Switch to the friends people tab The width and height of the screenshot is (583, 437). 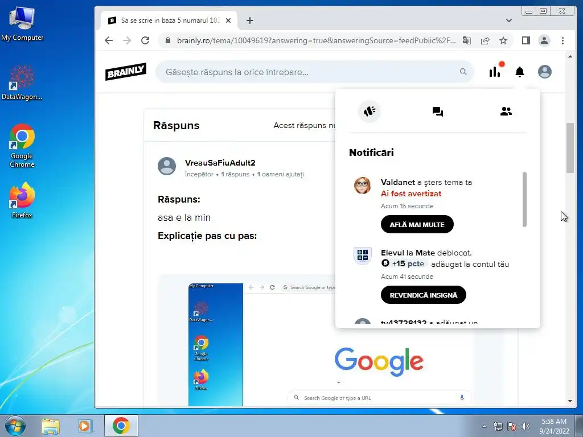(506, 111)
